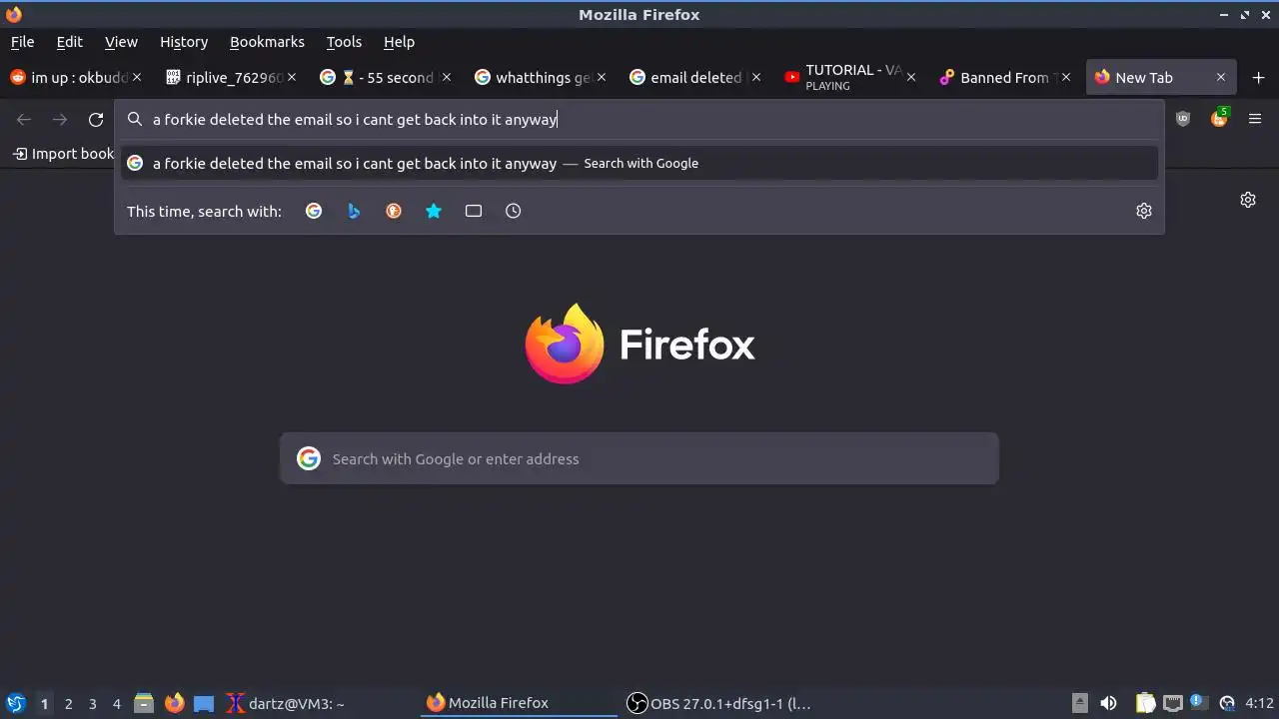Viewport: 1279px width, 719px height.
Task: Search History via the clock icon
Action: click(x=514, y=211)
